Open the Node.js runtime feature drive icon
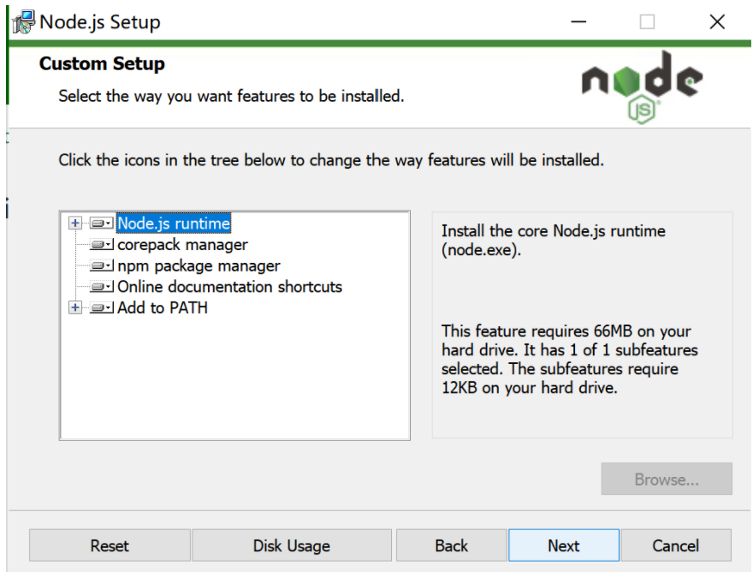This screenshot has height=572, width=753. click(101, 223)
